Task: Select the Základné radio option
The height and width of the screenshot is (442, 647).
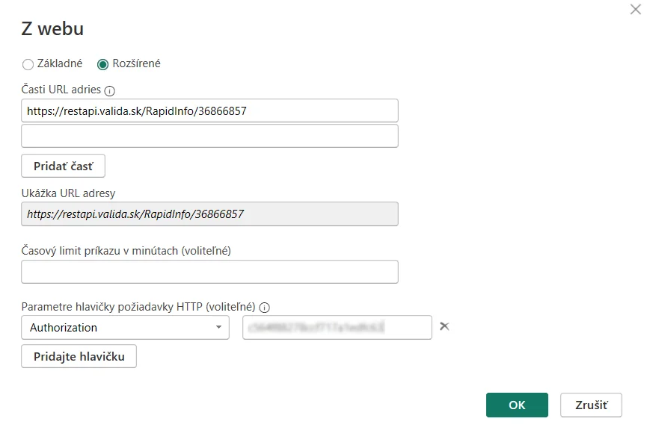Action: tap(28, 64)
